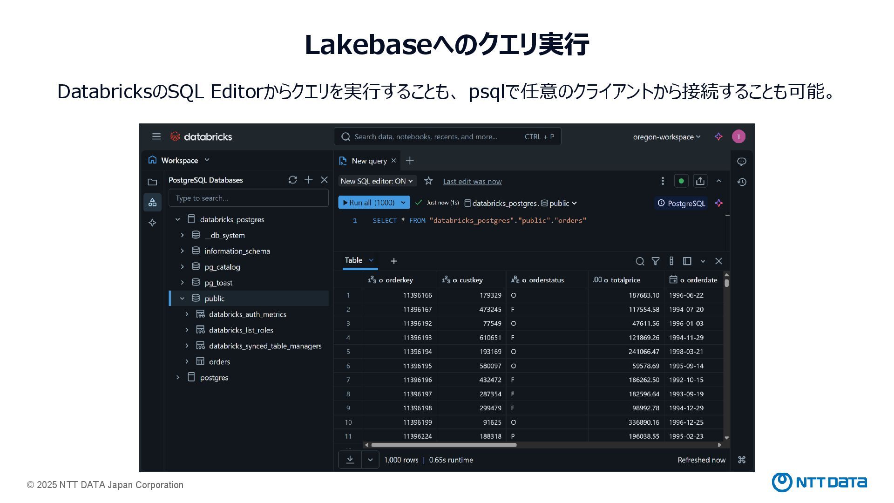Click the SQL editor query line
894x503 pixels.
pyautogui.click(x=479, y=220)
